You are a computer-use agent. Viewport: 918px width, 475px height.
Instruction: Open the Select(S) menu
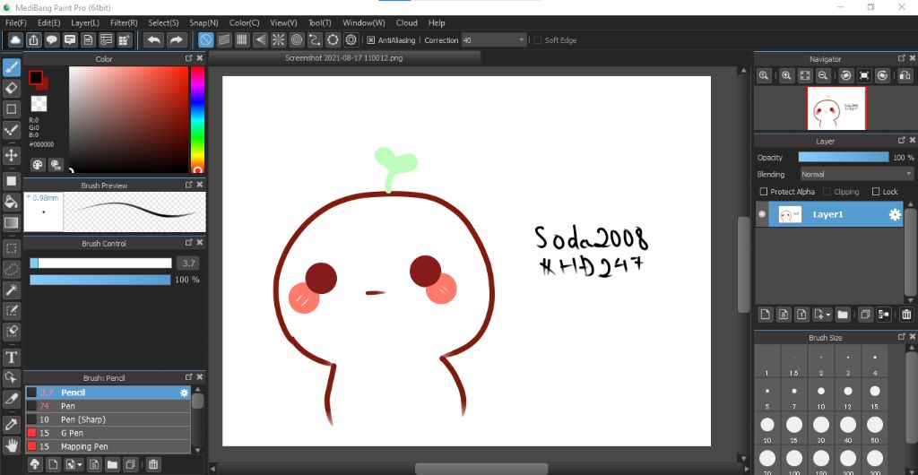point(163,22)
